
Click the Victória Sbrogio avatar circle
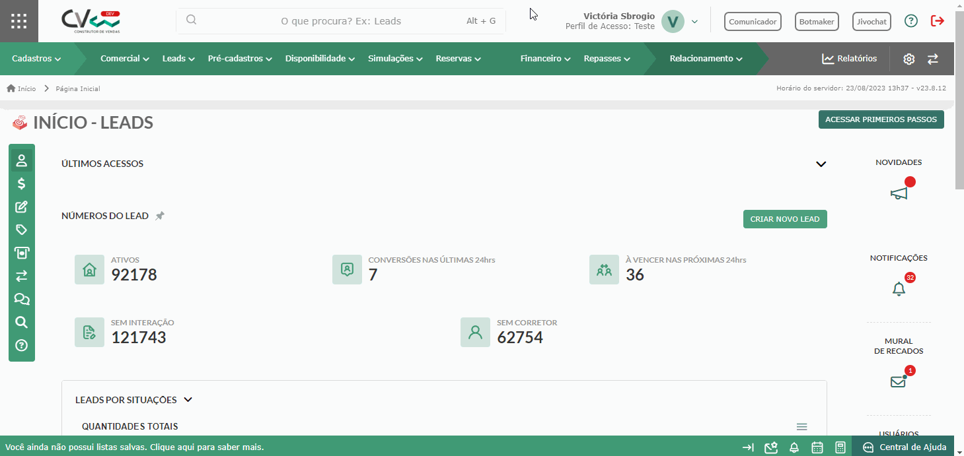click(673, 22)
